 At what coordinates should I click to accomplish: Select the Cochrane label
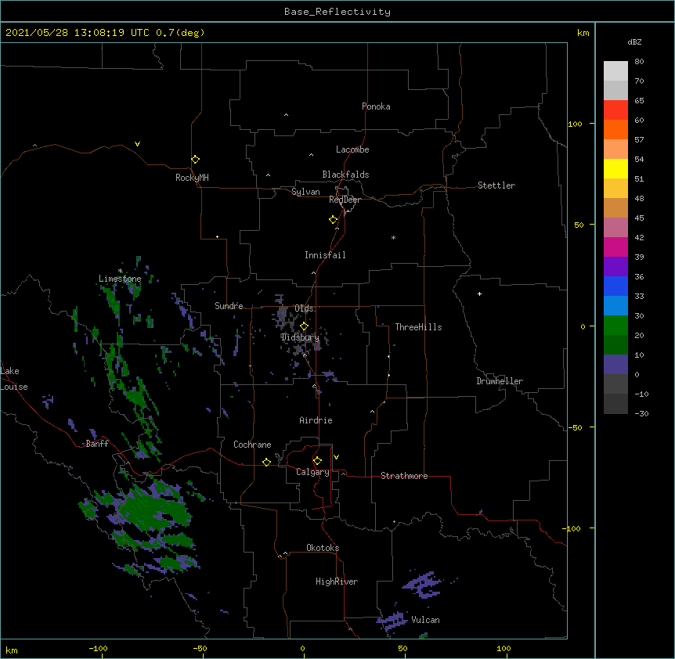252,445
